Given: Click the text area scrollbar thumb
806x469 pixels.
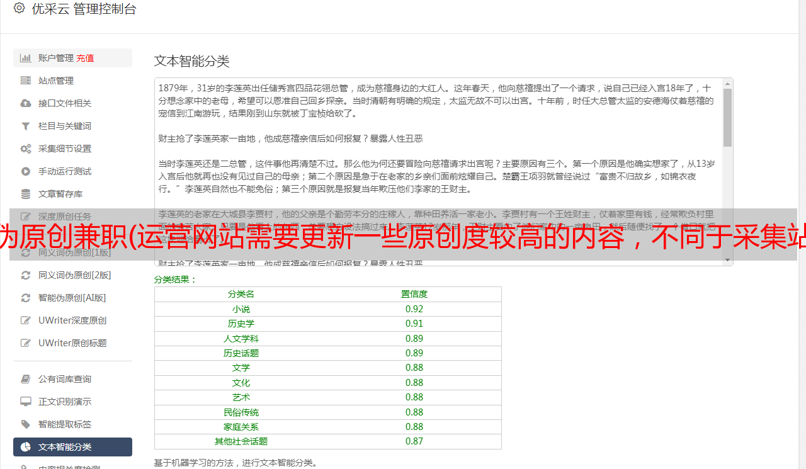Looking at the screenshot, I should [728, 117].
